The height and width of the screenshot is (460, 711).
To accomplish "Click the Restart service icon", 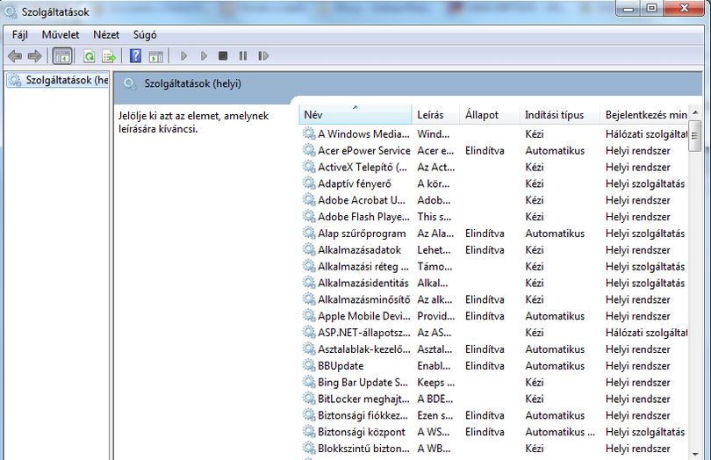I will coord(263,56).
